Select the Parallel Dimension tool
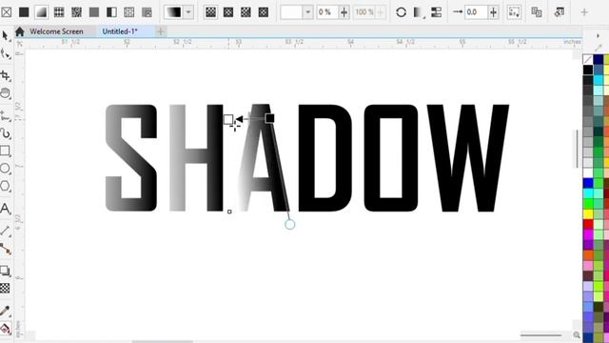The width and height of the screenshot is (609, 343). [x=6, y=231]
